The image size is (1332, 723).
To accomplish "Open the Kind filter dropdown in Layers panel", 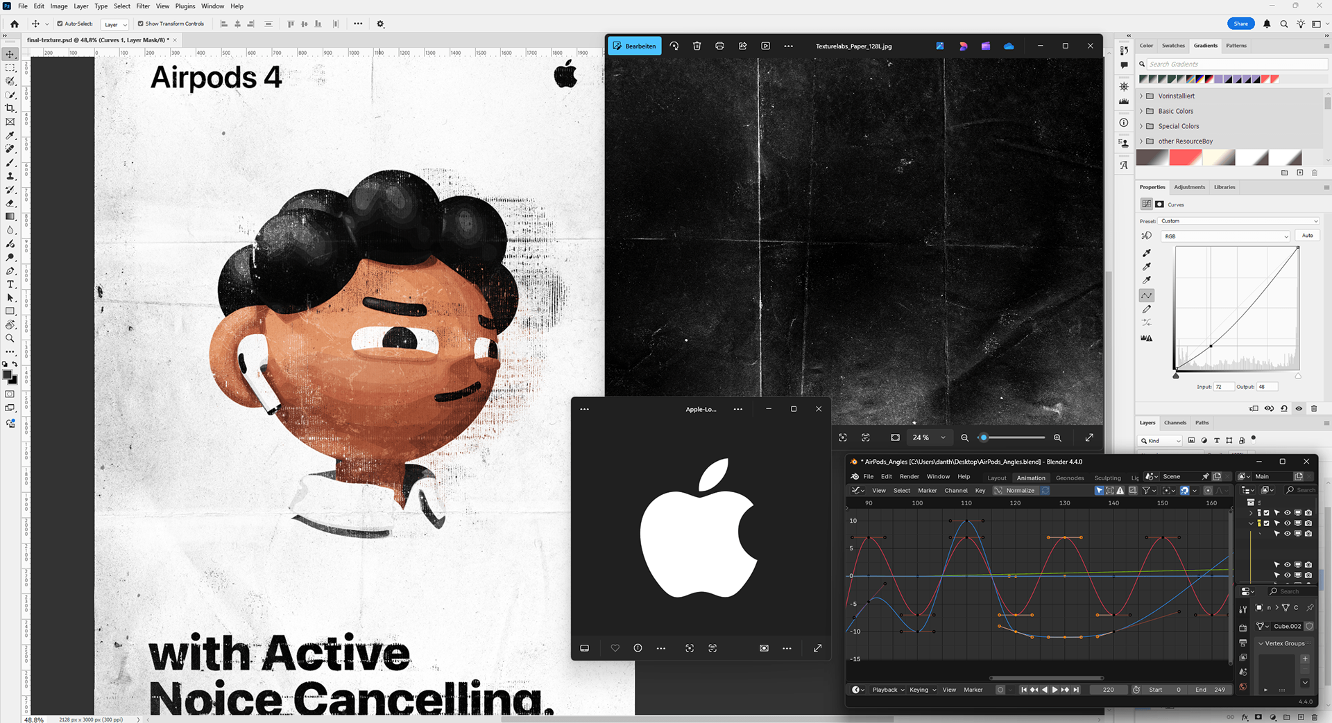I will (x=1161, y=441).
